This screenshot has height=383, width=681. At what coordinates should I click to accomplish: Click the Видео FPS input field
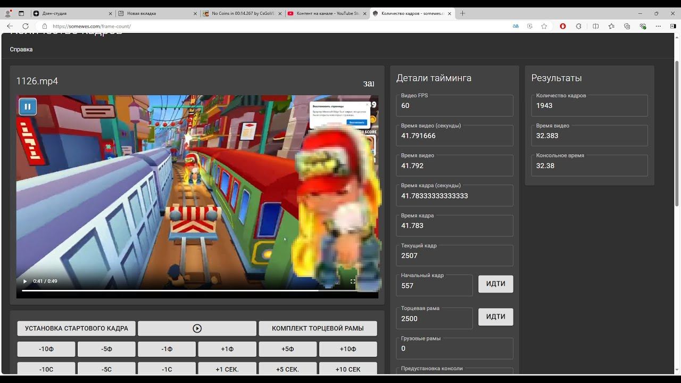click(454, 106)
